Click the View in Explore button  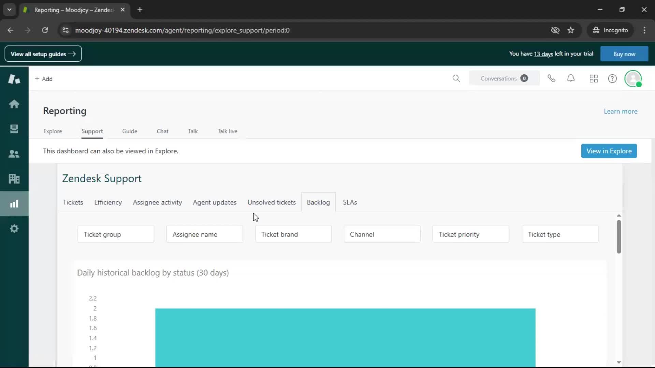coord(609,151)
